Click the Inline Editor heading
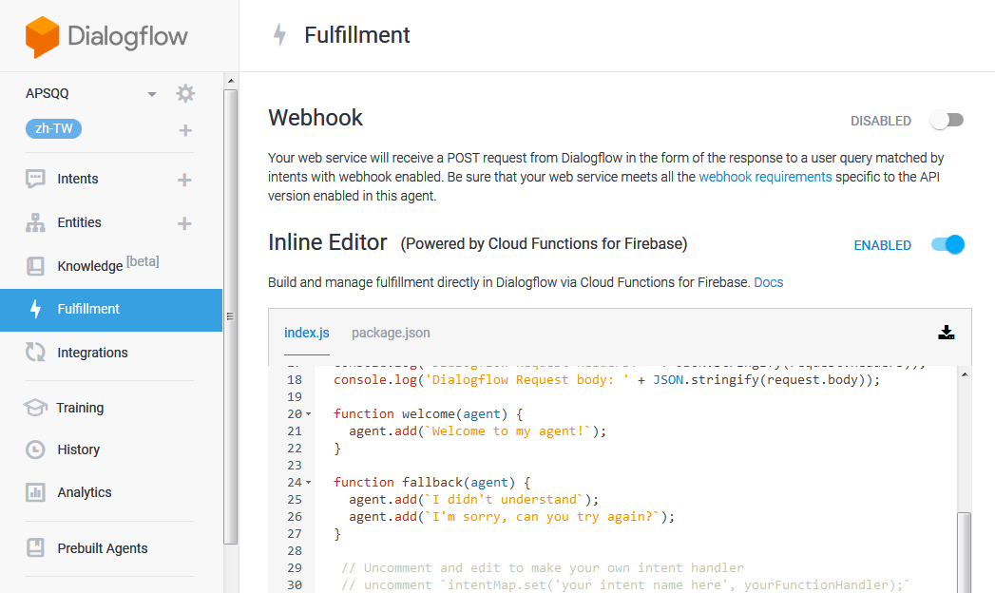This screenshot has height=593, width=995. coord(328,242)
